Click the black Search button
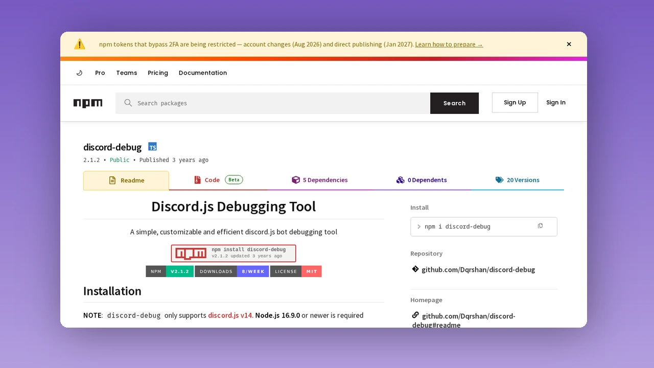 [x=454, y=103]
